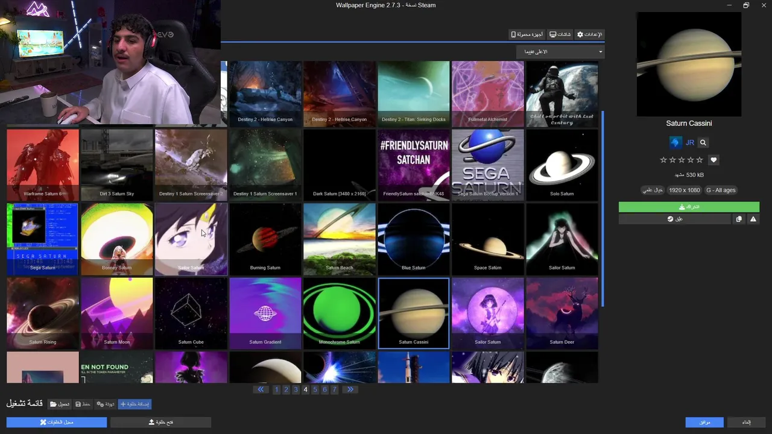Go to page 2 of results
This screenshot has width=772, height=434.
tap(286, 389)
